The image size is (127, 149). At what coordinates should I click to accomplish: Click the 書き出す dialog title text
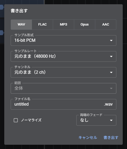tap(19, 11)
